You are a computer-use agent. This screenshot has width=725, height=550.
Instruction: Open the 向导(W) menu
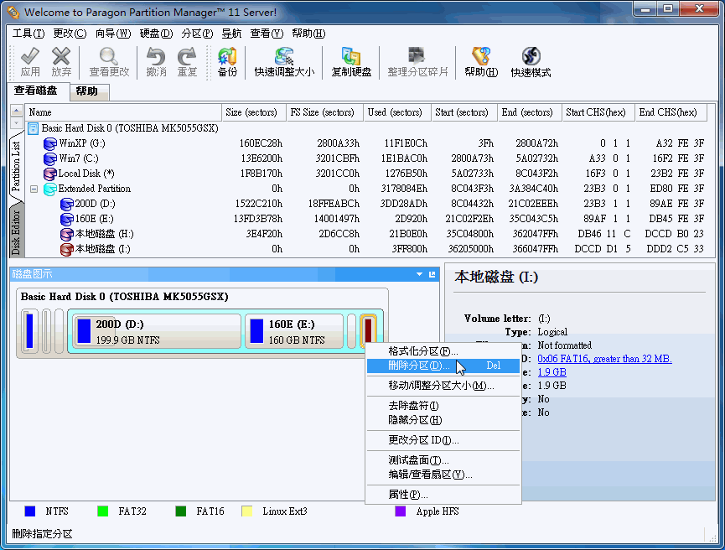pyautogui.click(x=113, y=34)
